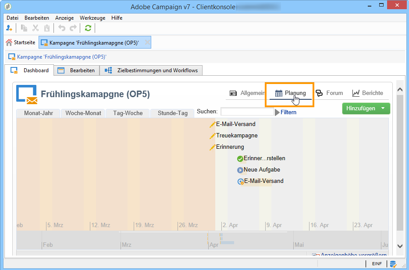Open Zielbestimmungen und Workflows tab
This screenshot has width=409, height=270.
(x=151, y=70)
